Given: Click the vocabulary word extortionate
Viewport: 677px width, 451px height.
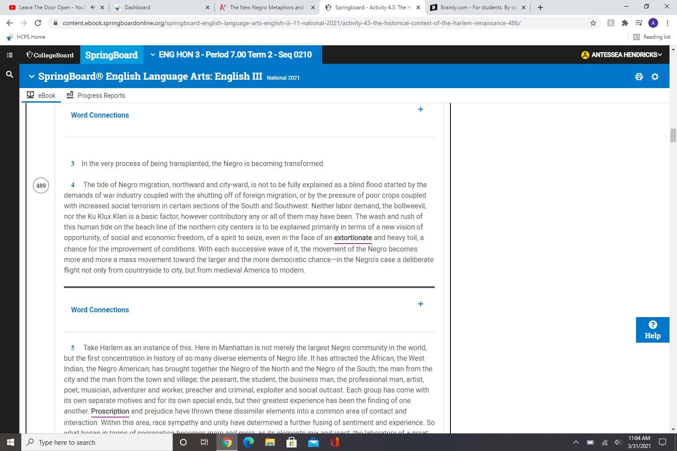Looking at the screenshot, I should (x=353, y=238).
